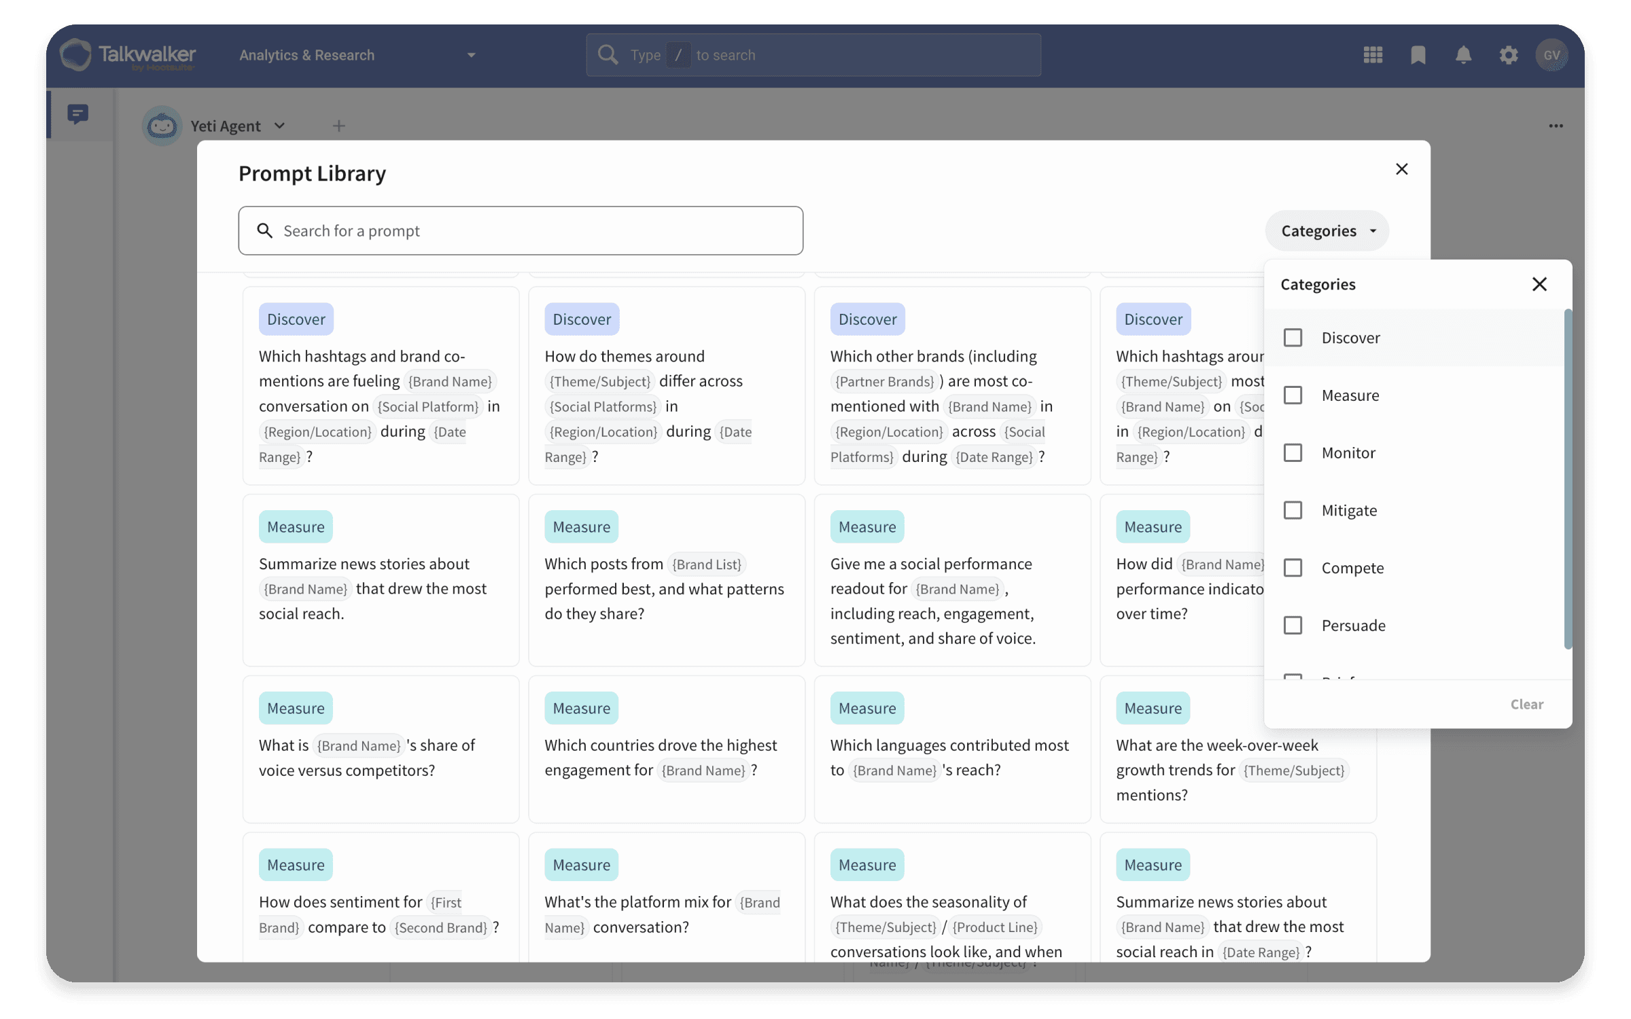Screen dimensions: 1631x1019
Task: Tick the Compete category checkbox
Action: [1293, 568]
